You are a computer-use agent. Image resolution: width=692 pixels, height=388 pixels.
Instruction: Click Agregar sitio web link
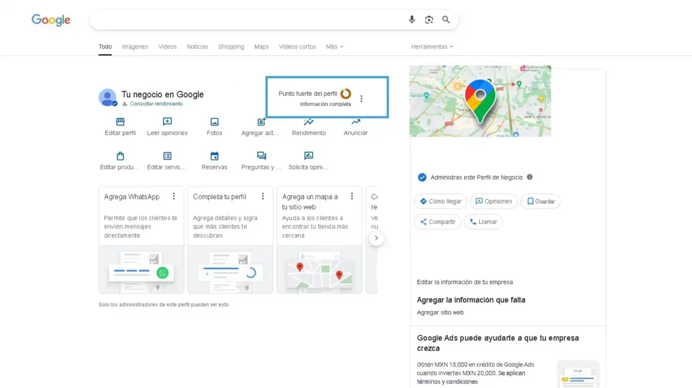coord(440,312)
